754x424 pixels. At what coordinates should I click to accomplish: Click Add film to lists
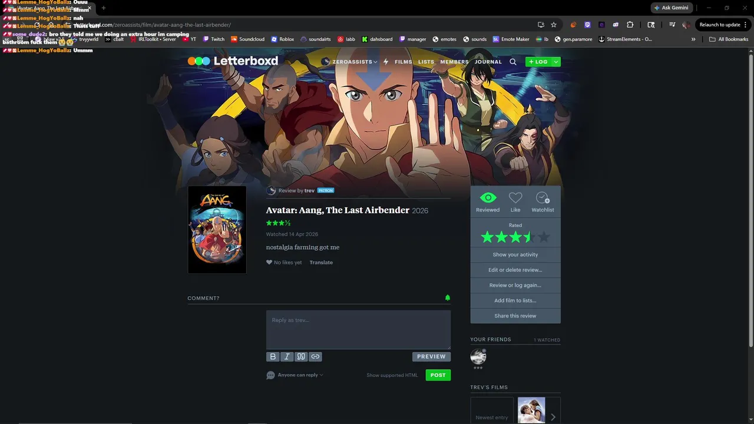(x=515, y=300)
